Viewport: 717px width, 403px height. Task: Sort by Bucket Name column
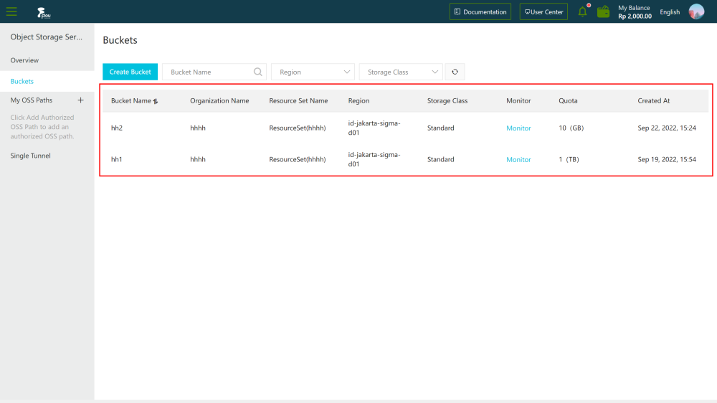(x=155, y=101)
